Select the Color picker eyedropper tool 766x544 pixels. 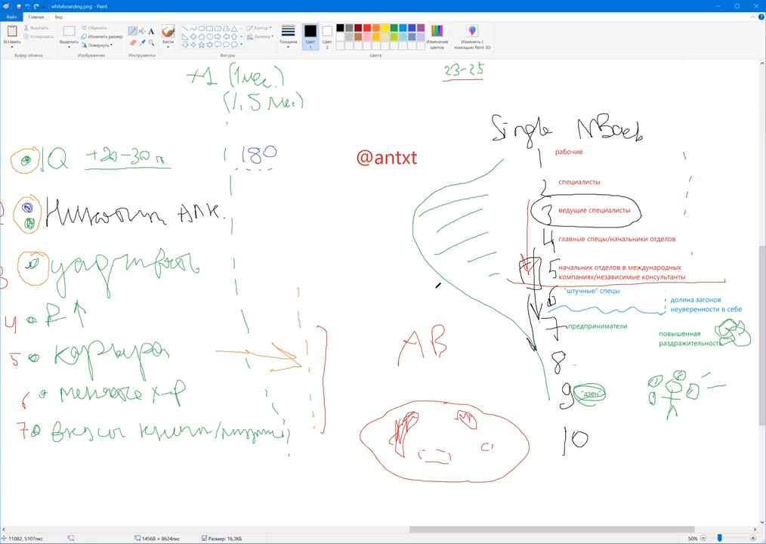click(142, 42)
